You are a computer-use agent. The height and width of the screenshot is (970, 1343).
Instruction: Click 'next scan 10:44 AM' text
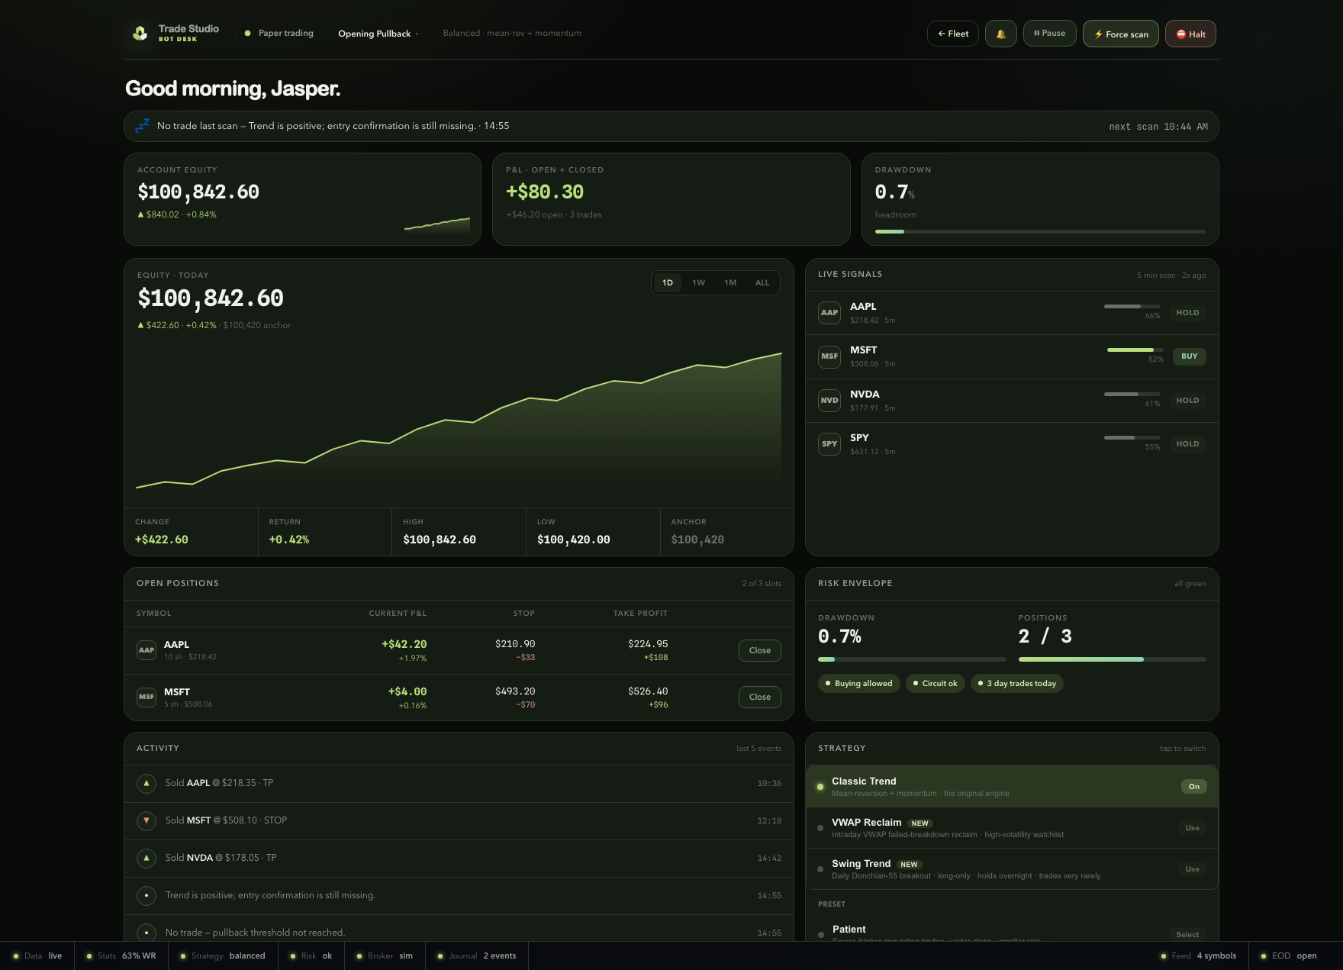point(1158,127)
